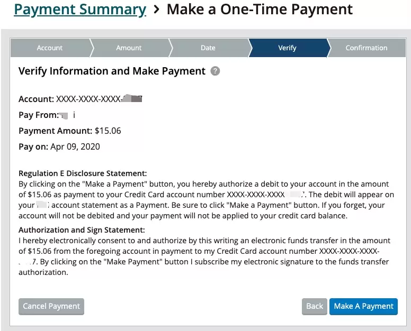Select the masked Account number line
The height and width of the screenshot is (331, 411).
(79, 99)
